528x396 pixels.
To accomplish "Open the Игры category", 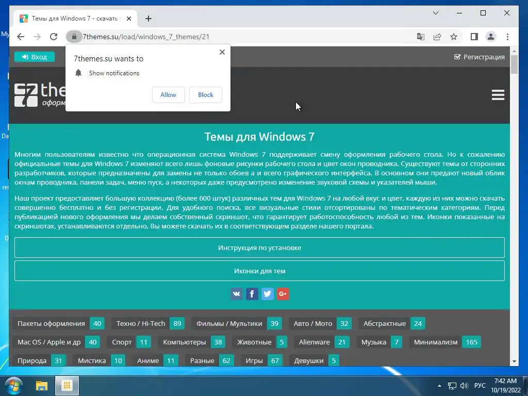I will pos(261,360).
